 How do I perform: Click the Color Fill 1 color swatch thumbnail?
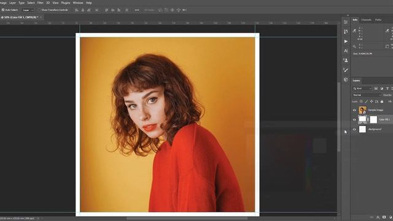(362, 120)
